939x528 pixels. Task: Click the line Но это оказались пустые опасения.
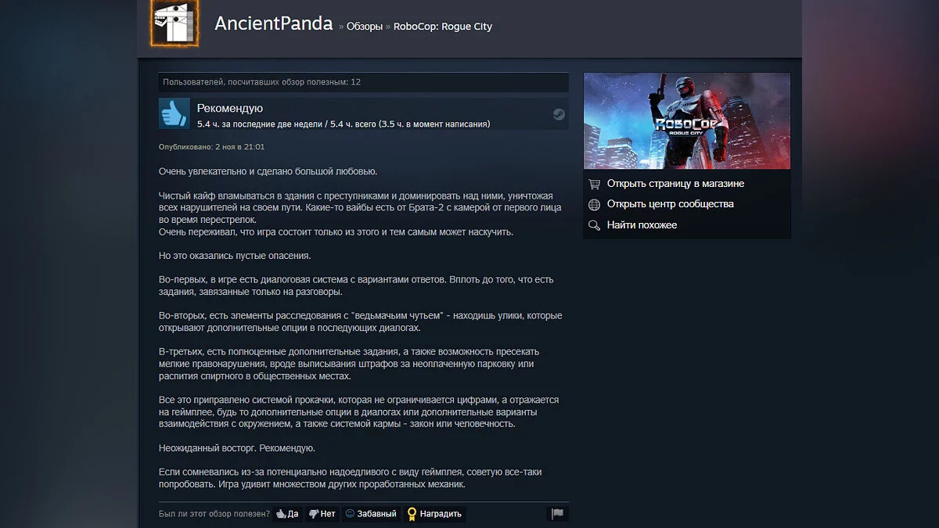point(236,256)
